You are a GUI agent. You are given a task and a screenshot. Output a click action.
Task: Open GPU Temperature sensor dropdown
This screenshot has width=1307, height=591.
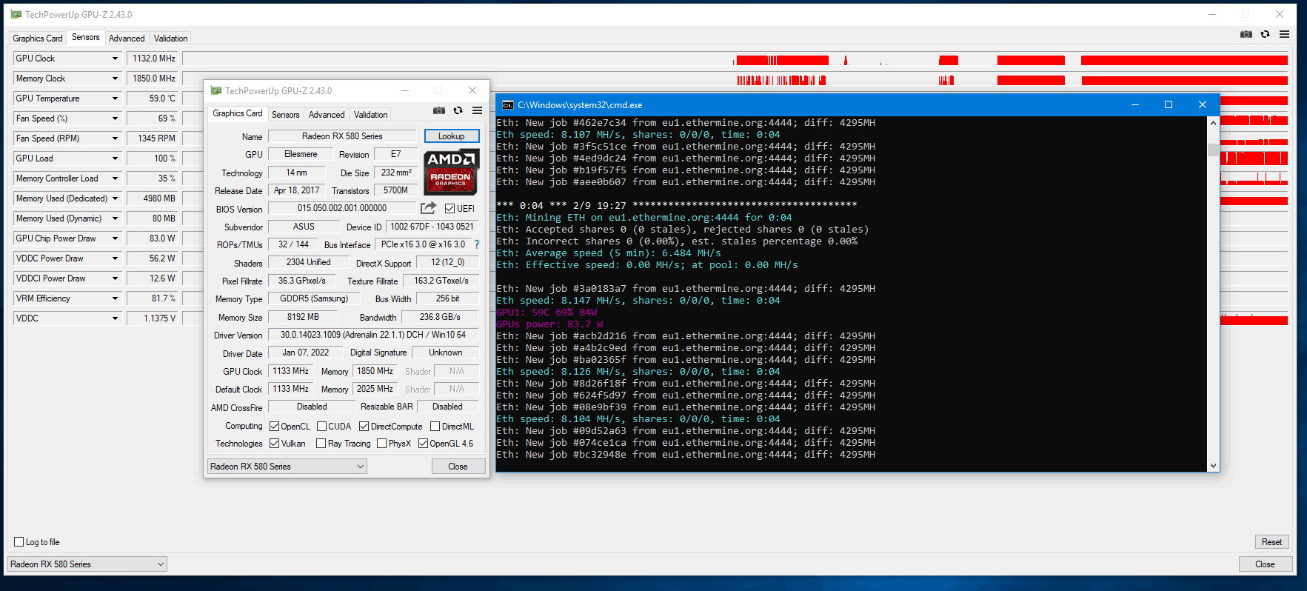tap(115, 98)
